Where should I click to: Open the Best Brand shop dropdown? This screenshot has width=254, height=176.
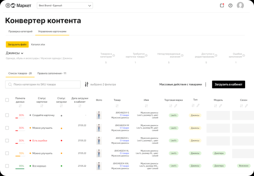click(x=65, y=5)
